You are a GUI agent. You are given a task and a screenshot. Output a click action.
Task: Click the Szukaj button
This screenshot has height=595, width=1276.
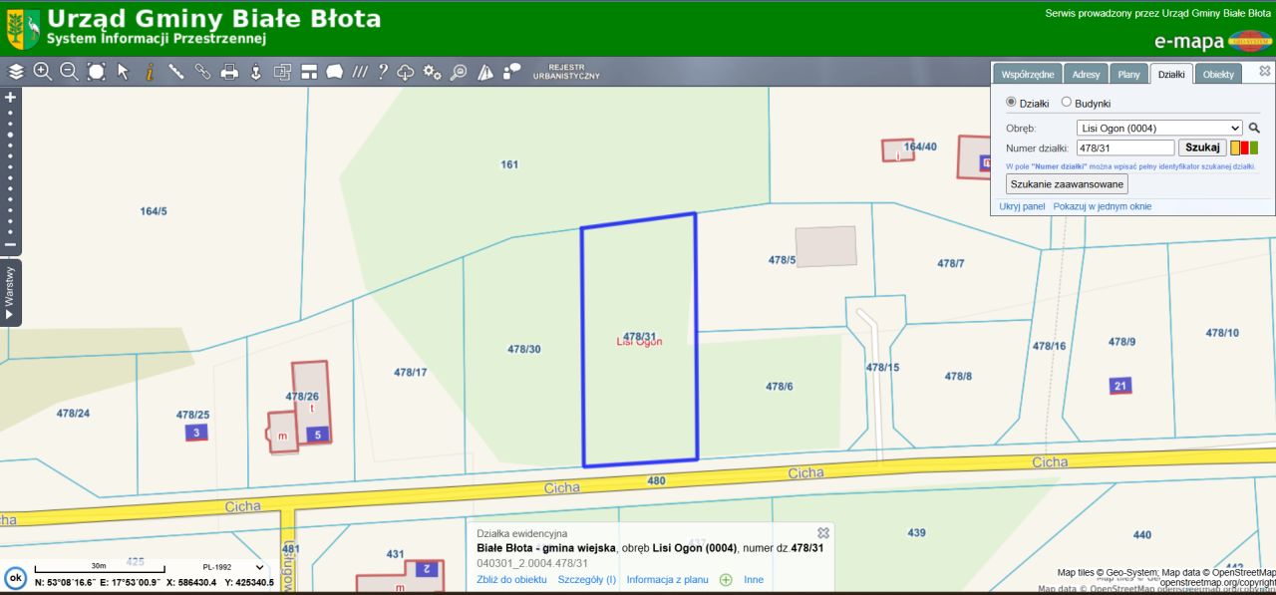pyautogui.click(x=1202, y=148)
